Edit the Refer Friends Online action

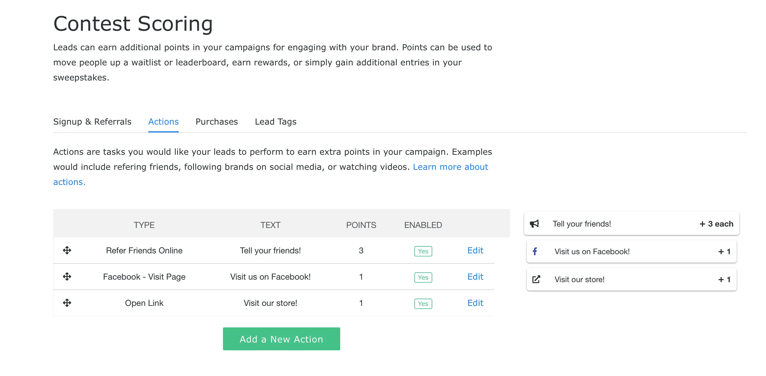pyautogui.click(x=475, y=250)
